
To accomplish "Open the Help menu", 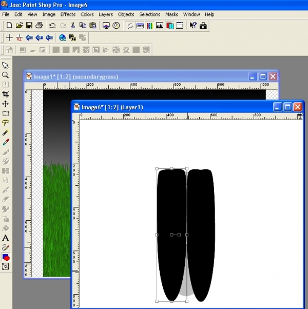I will coord(209,14).
